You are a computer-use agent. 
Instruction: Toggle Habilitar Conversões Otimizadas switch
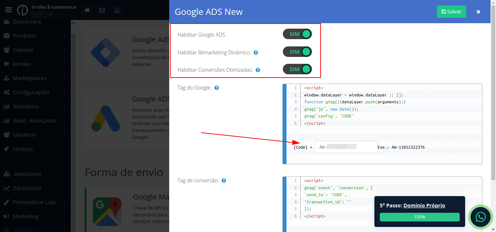[297, 69]
